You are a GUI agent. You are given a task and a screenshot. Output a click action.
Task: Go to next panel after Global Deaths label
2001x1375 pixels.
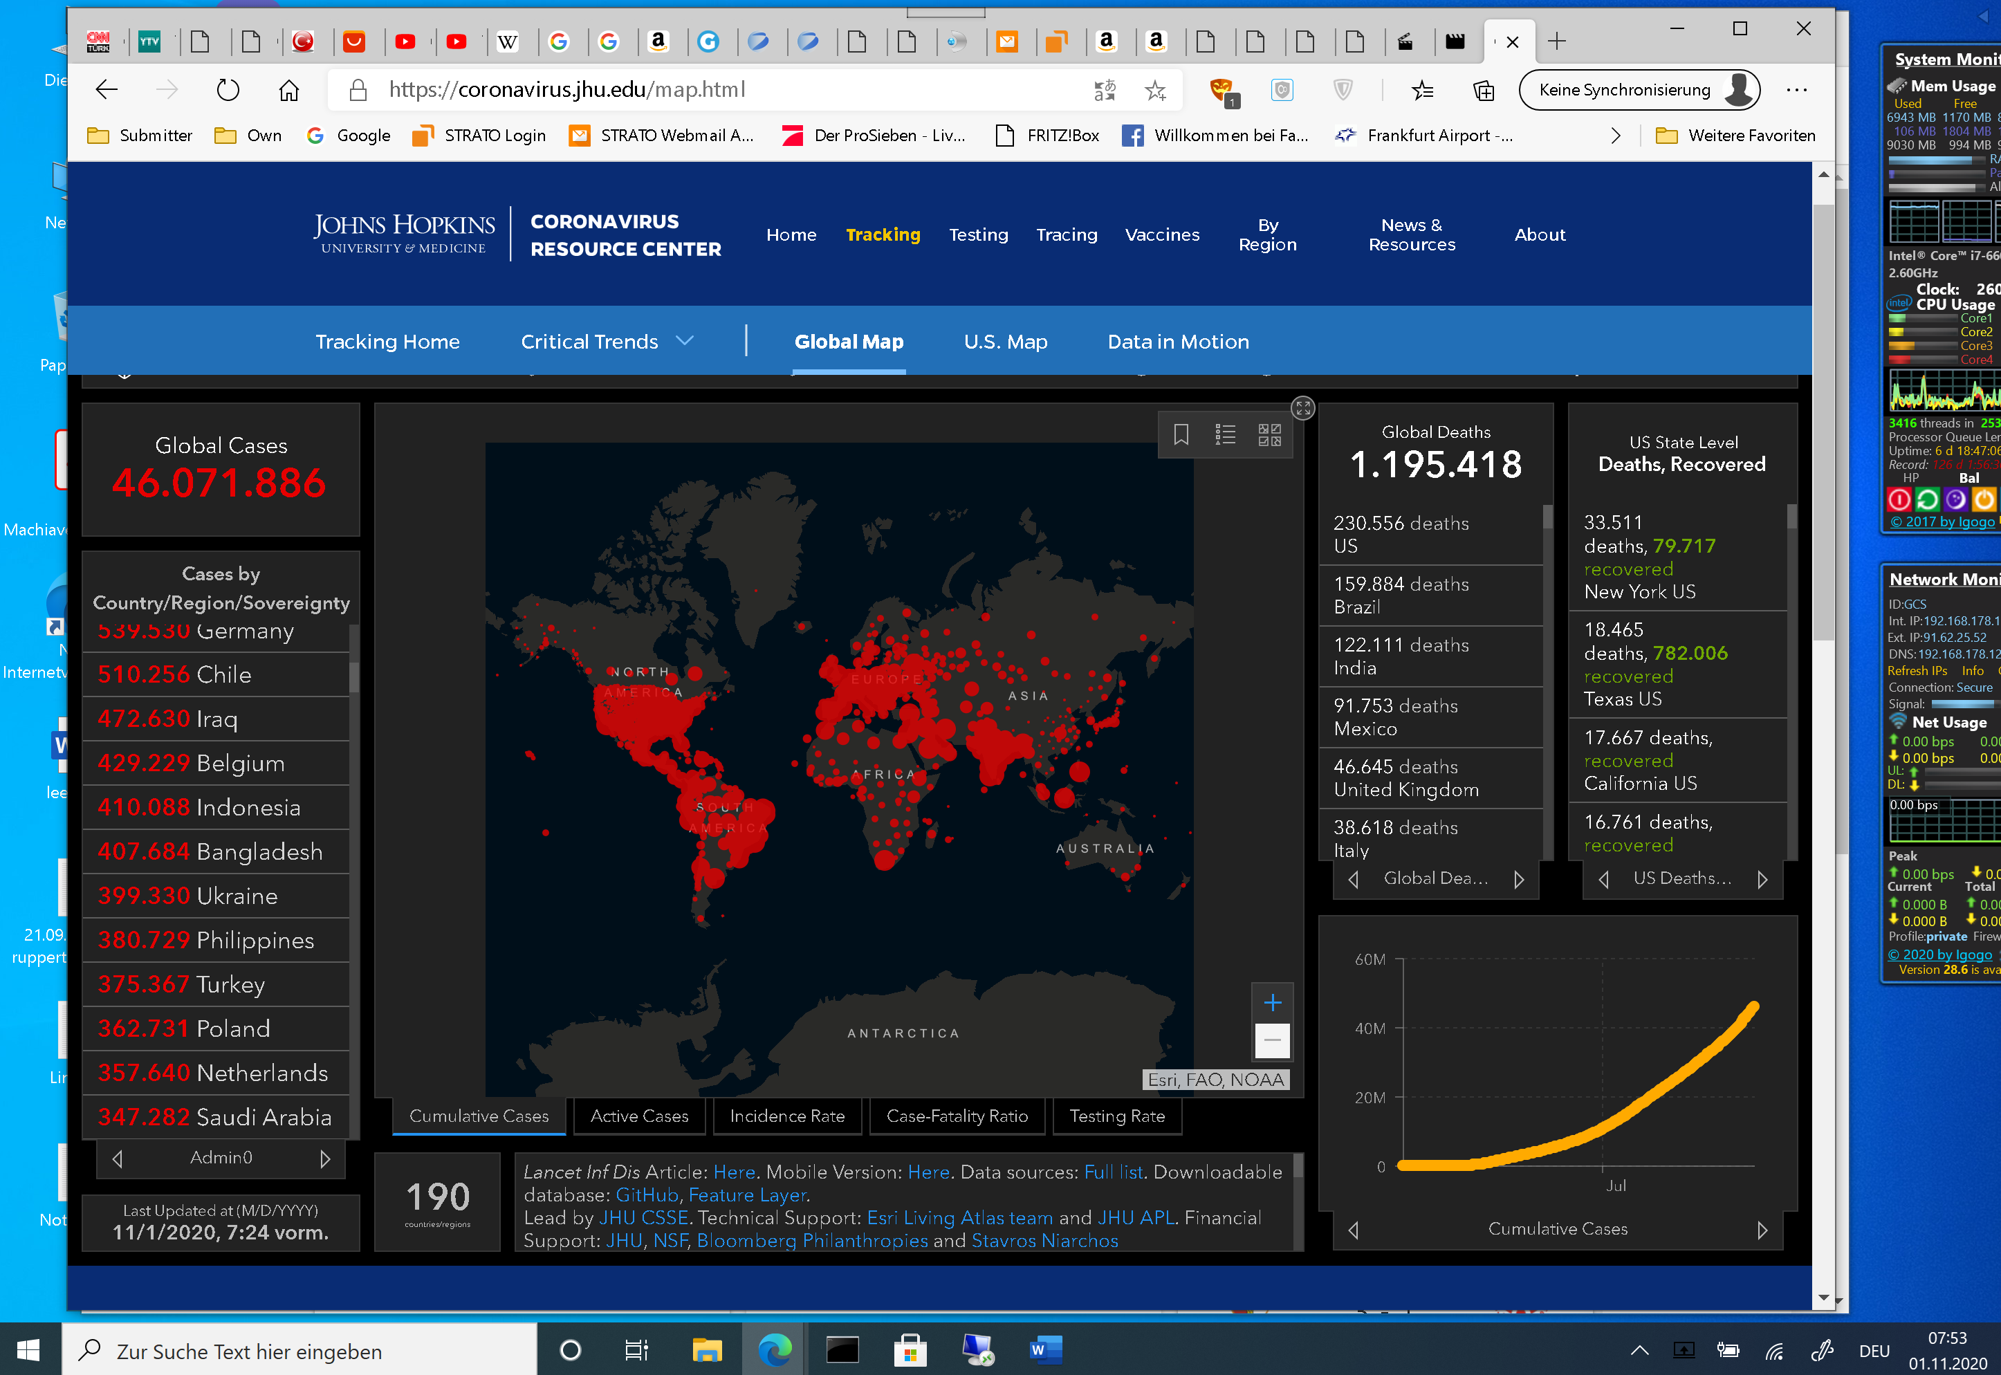coord(1519,880)
